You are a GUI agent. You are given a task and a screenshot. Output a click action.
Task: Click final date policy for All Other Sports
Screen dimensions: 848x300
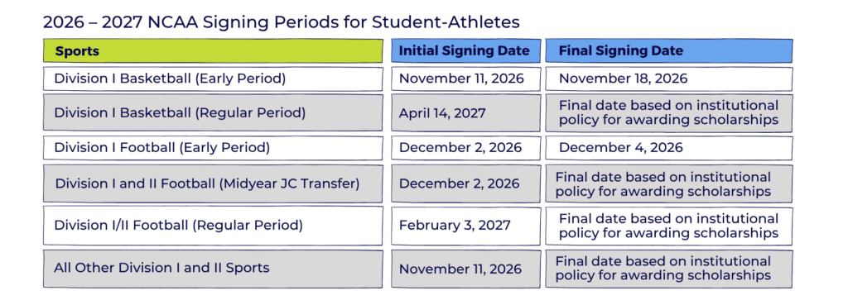669,268
